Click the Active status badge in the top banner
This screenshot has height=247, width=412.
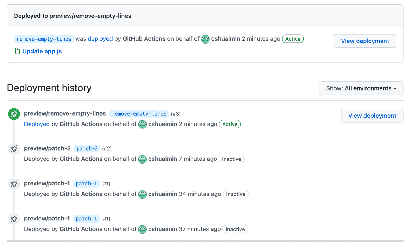(x=293, y=39)
